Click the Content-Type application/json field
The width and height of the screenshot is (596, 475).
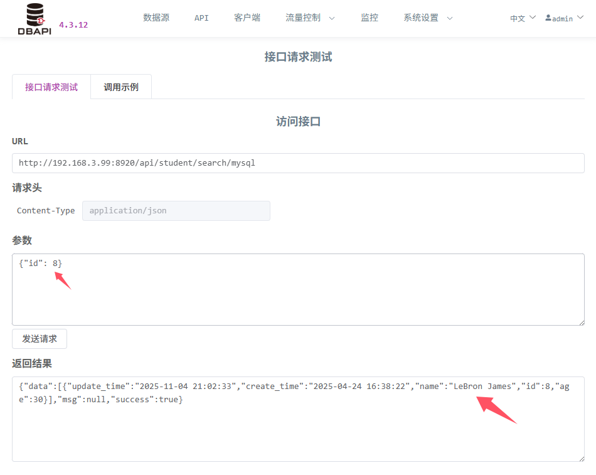[176, 211]
